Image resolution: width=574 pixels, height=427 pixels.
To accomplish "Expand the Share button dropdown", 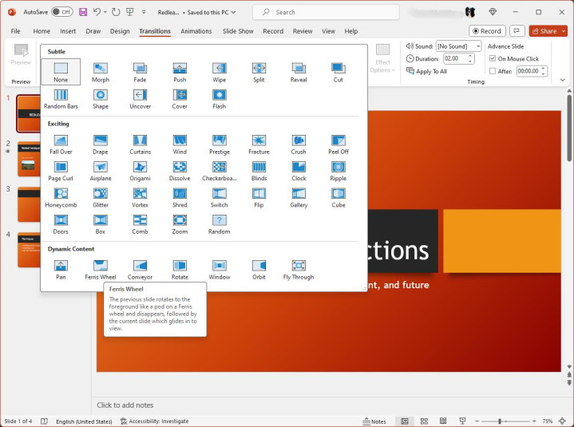I will tap(564, 31).
